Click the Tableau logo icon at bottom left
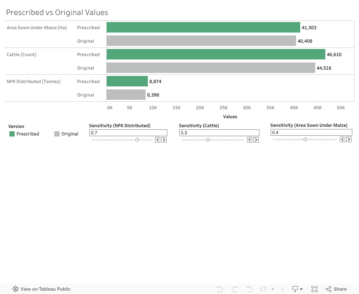The width and height of the screenshot is (359, 294). click(16, 289)
